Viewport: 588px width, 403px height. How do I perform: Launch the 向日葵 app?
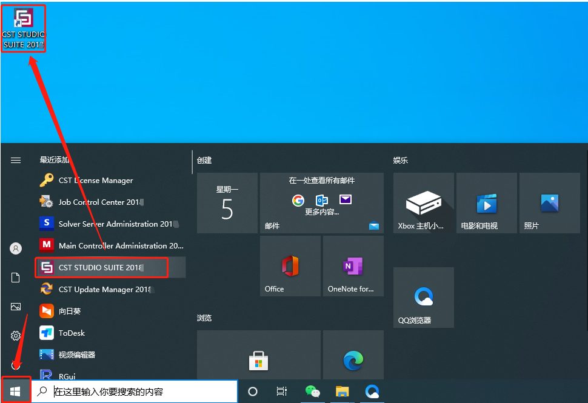pyautogui.click(x=112, y=311)
